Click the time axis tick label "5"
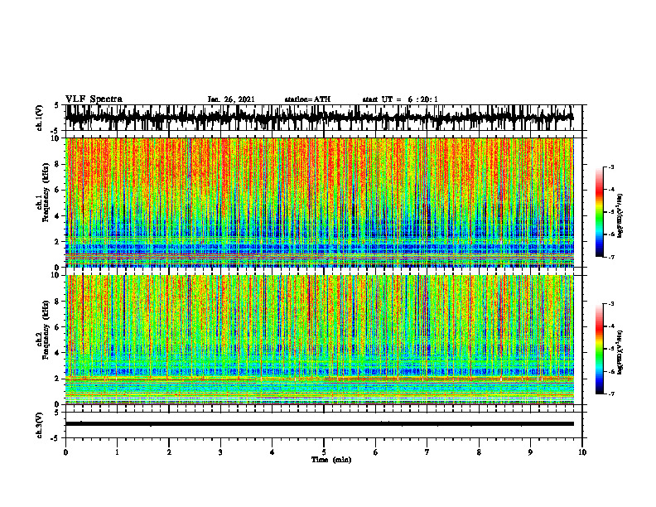The image size is (656, 507). coord(323,452)
